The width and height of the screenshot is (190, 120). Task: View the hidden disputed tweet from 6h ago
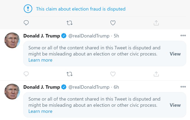175,105
